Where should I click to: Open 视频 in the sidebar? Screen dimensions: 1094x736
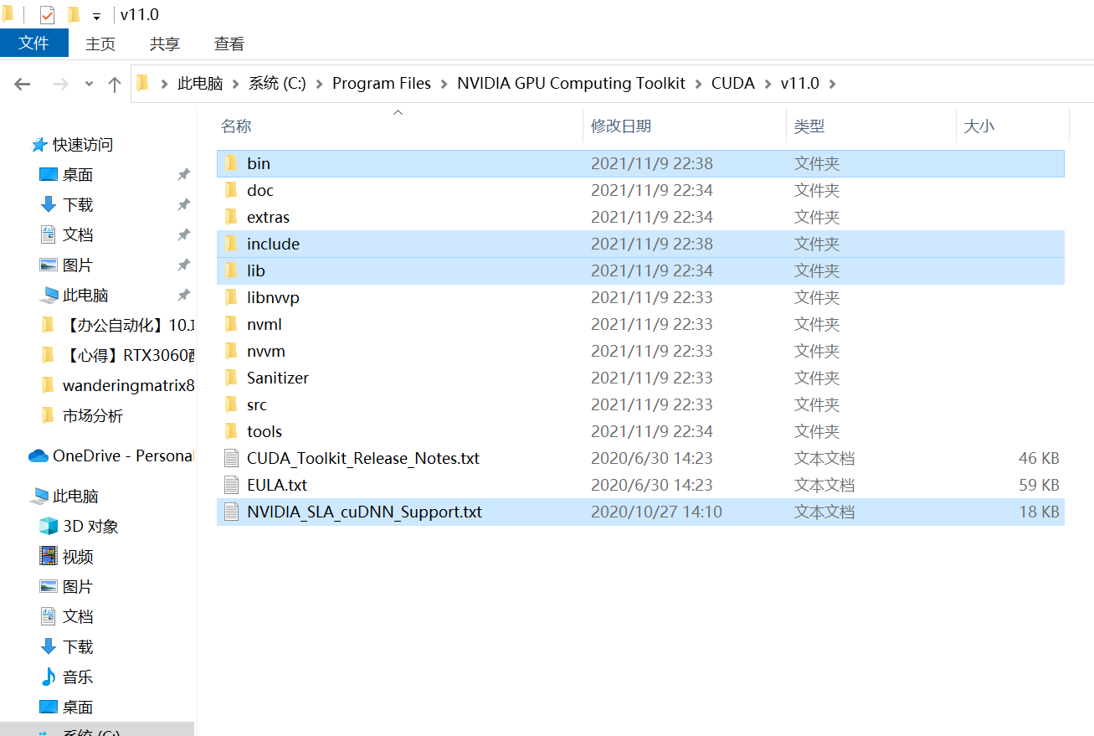tap(78, 557)
